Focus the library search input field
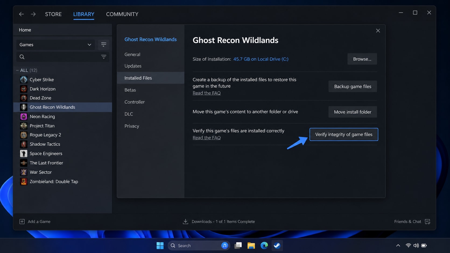Viewport: 450px width, 253px height. coord(62,57)
